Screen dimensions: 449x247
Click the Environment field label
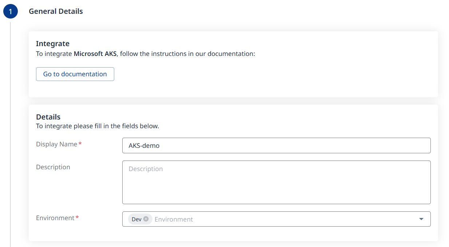55,218
